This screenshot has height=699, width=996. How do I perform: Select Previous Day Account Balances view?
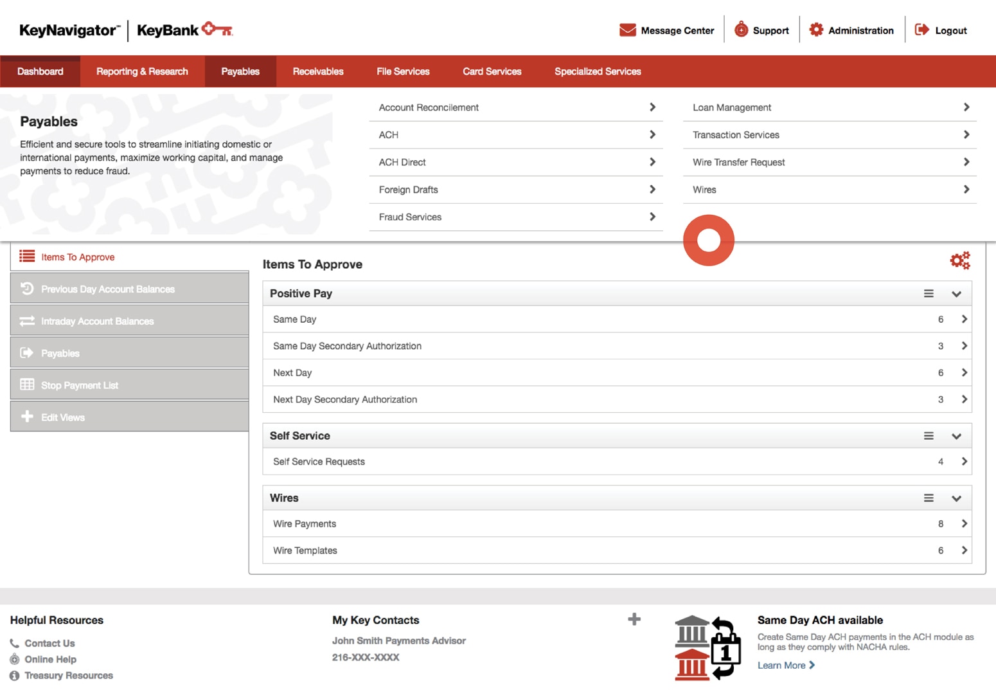tap(130, 289)
